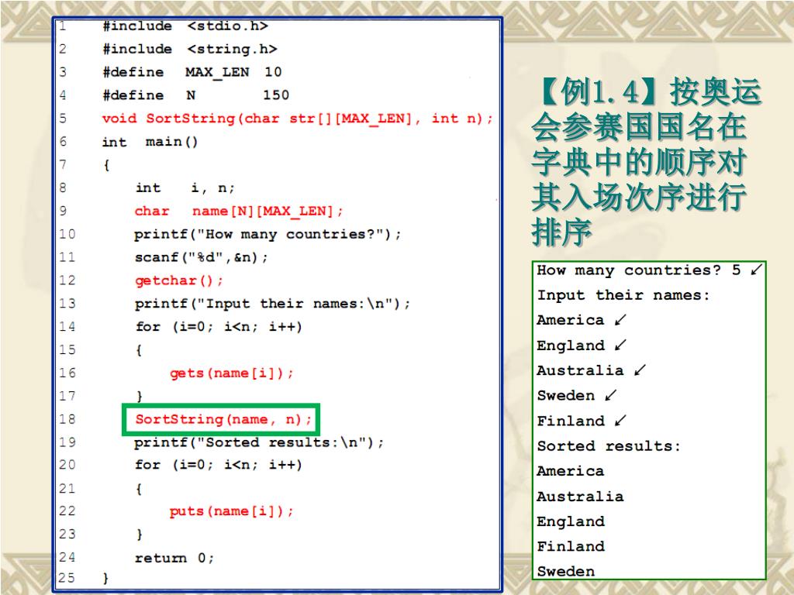Viewport: 794px width, 595px height.
Task: Click the printf "How many countries?" line
Action: 268,235
